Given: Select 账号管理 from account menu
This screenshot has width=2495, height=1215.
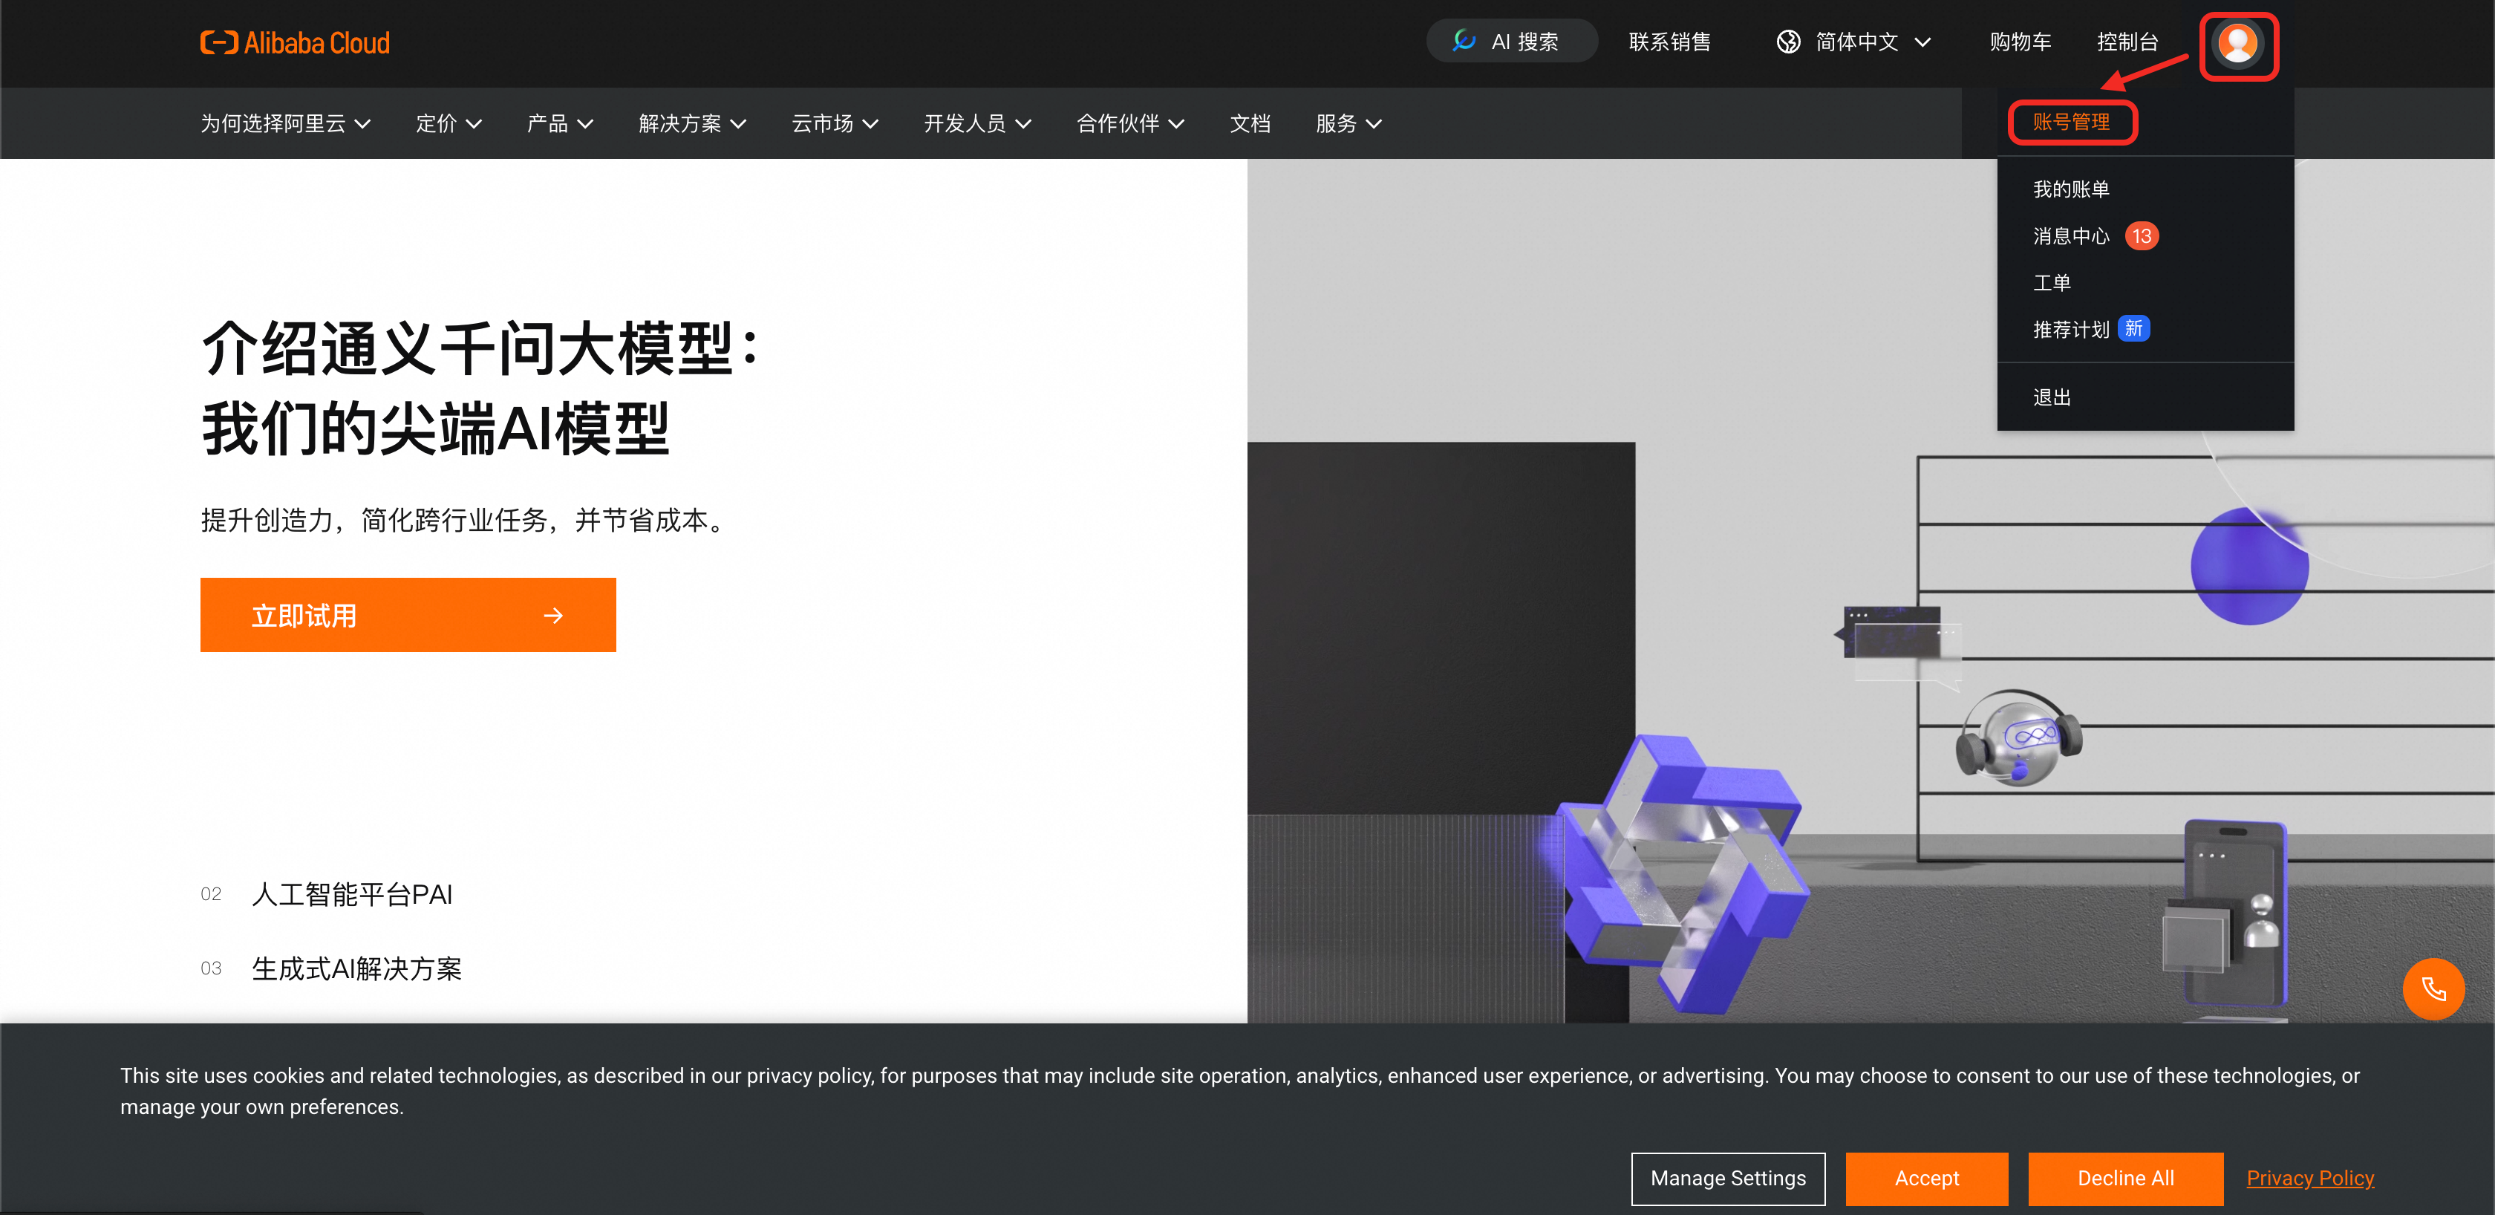Looking at the screenshot, I should tap(2071, 122).
